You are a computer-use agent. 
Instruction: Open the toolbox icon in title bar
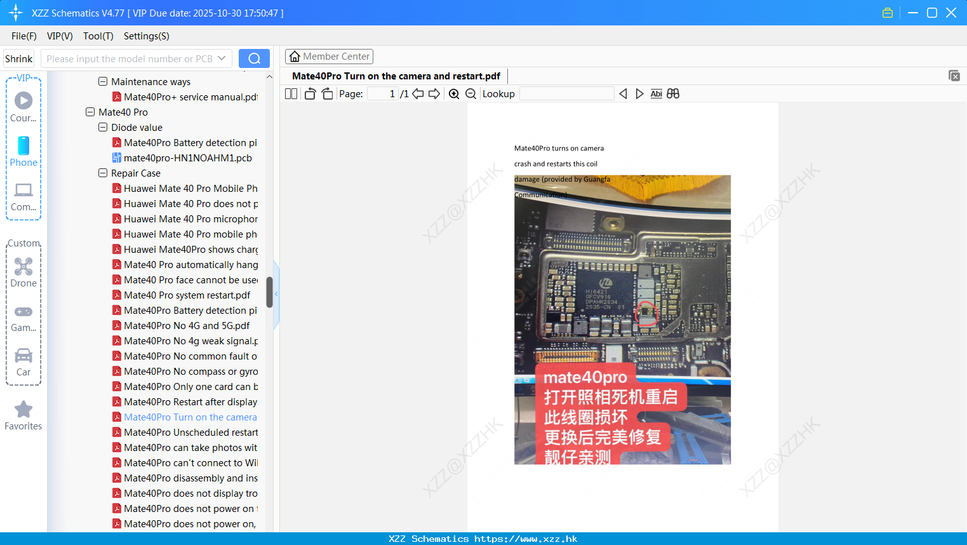pos(888,13)
